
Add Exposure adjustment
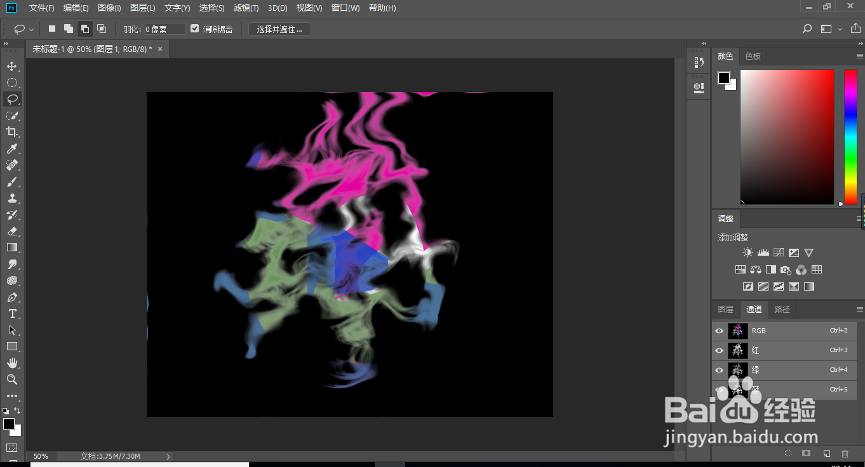(793, 253)
